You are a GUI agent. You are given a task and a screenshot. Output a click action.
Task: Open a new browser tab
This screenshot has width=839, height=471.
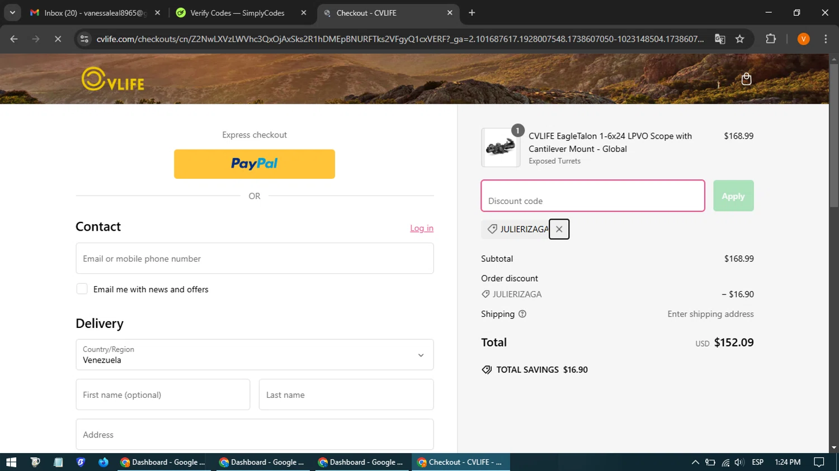point(472,13)
